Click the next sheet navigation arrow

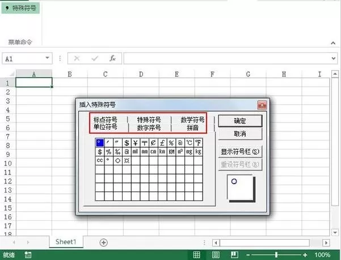(x=28, y=242)
